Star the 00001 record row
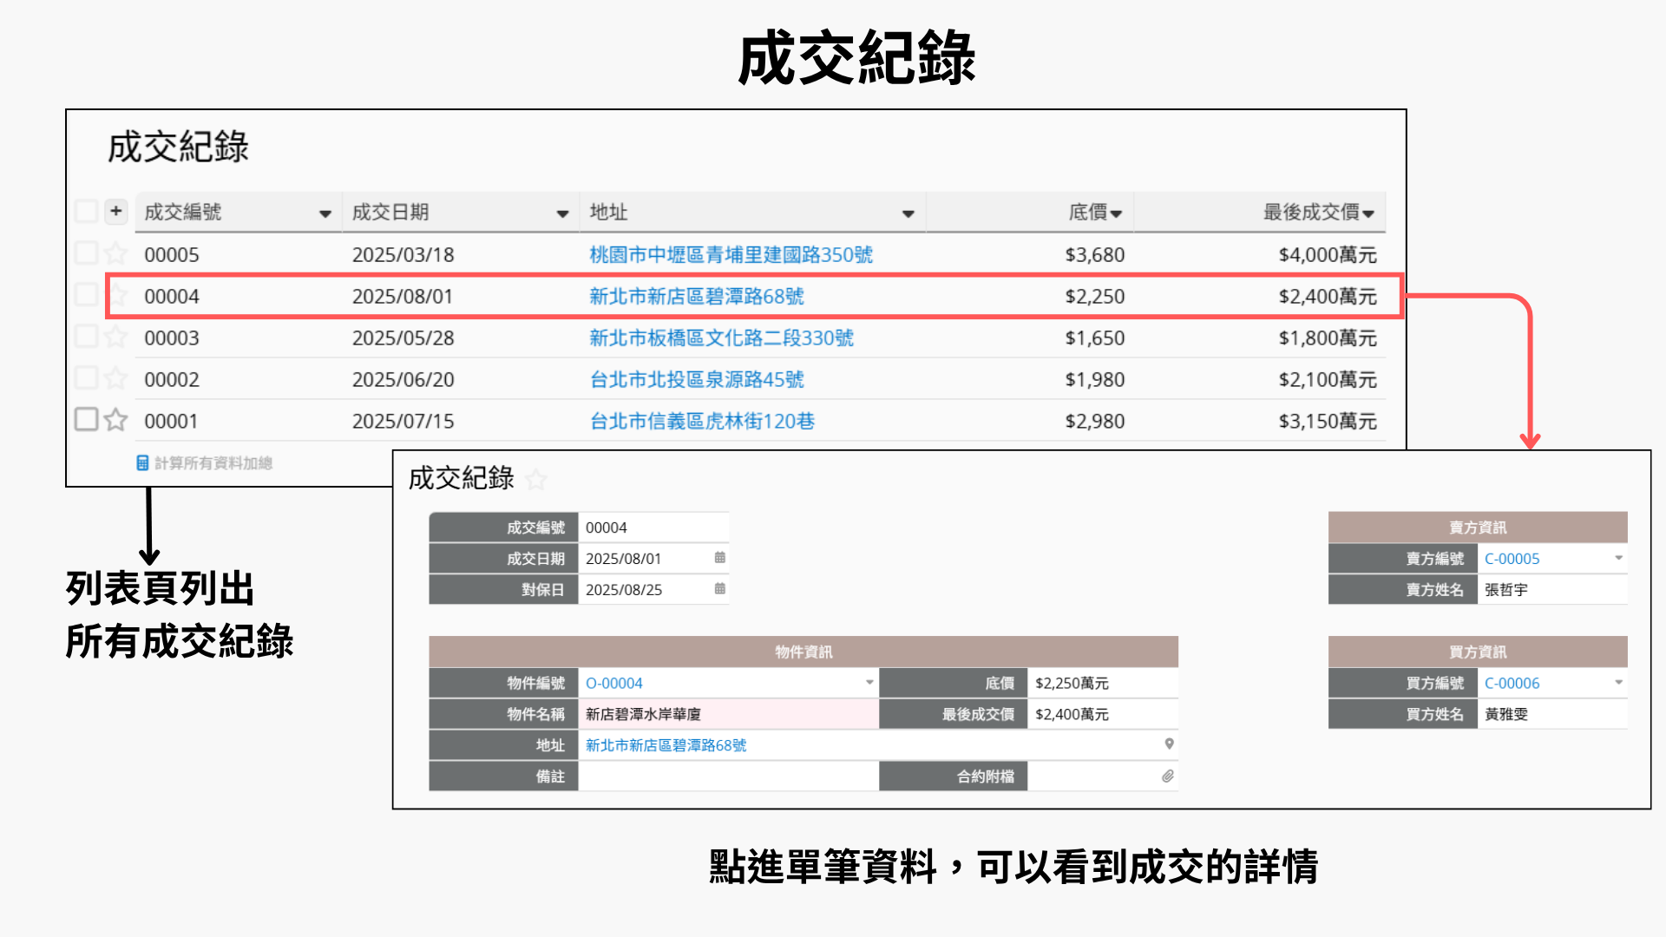1666x937 pixels. pyautogui.click(x=115, y=421)
